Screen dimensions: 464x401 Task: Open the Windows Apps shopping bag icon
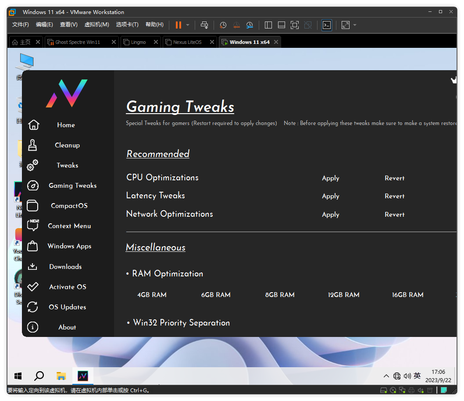(x=33, y=246)
